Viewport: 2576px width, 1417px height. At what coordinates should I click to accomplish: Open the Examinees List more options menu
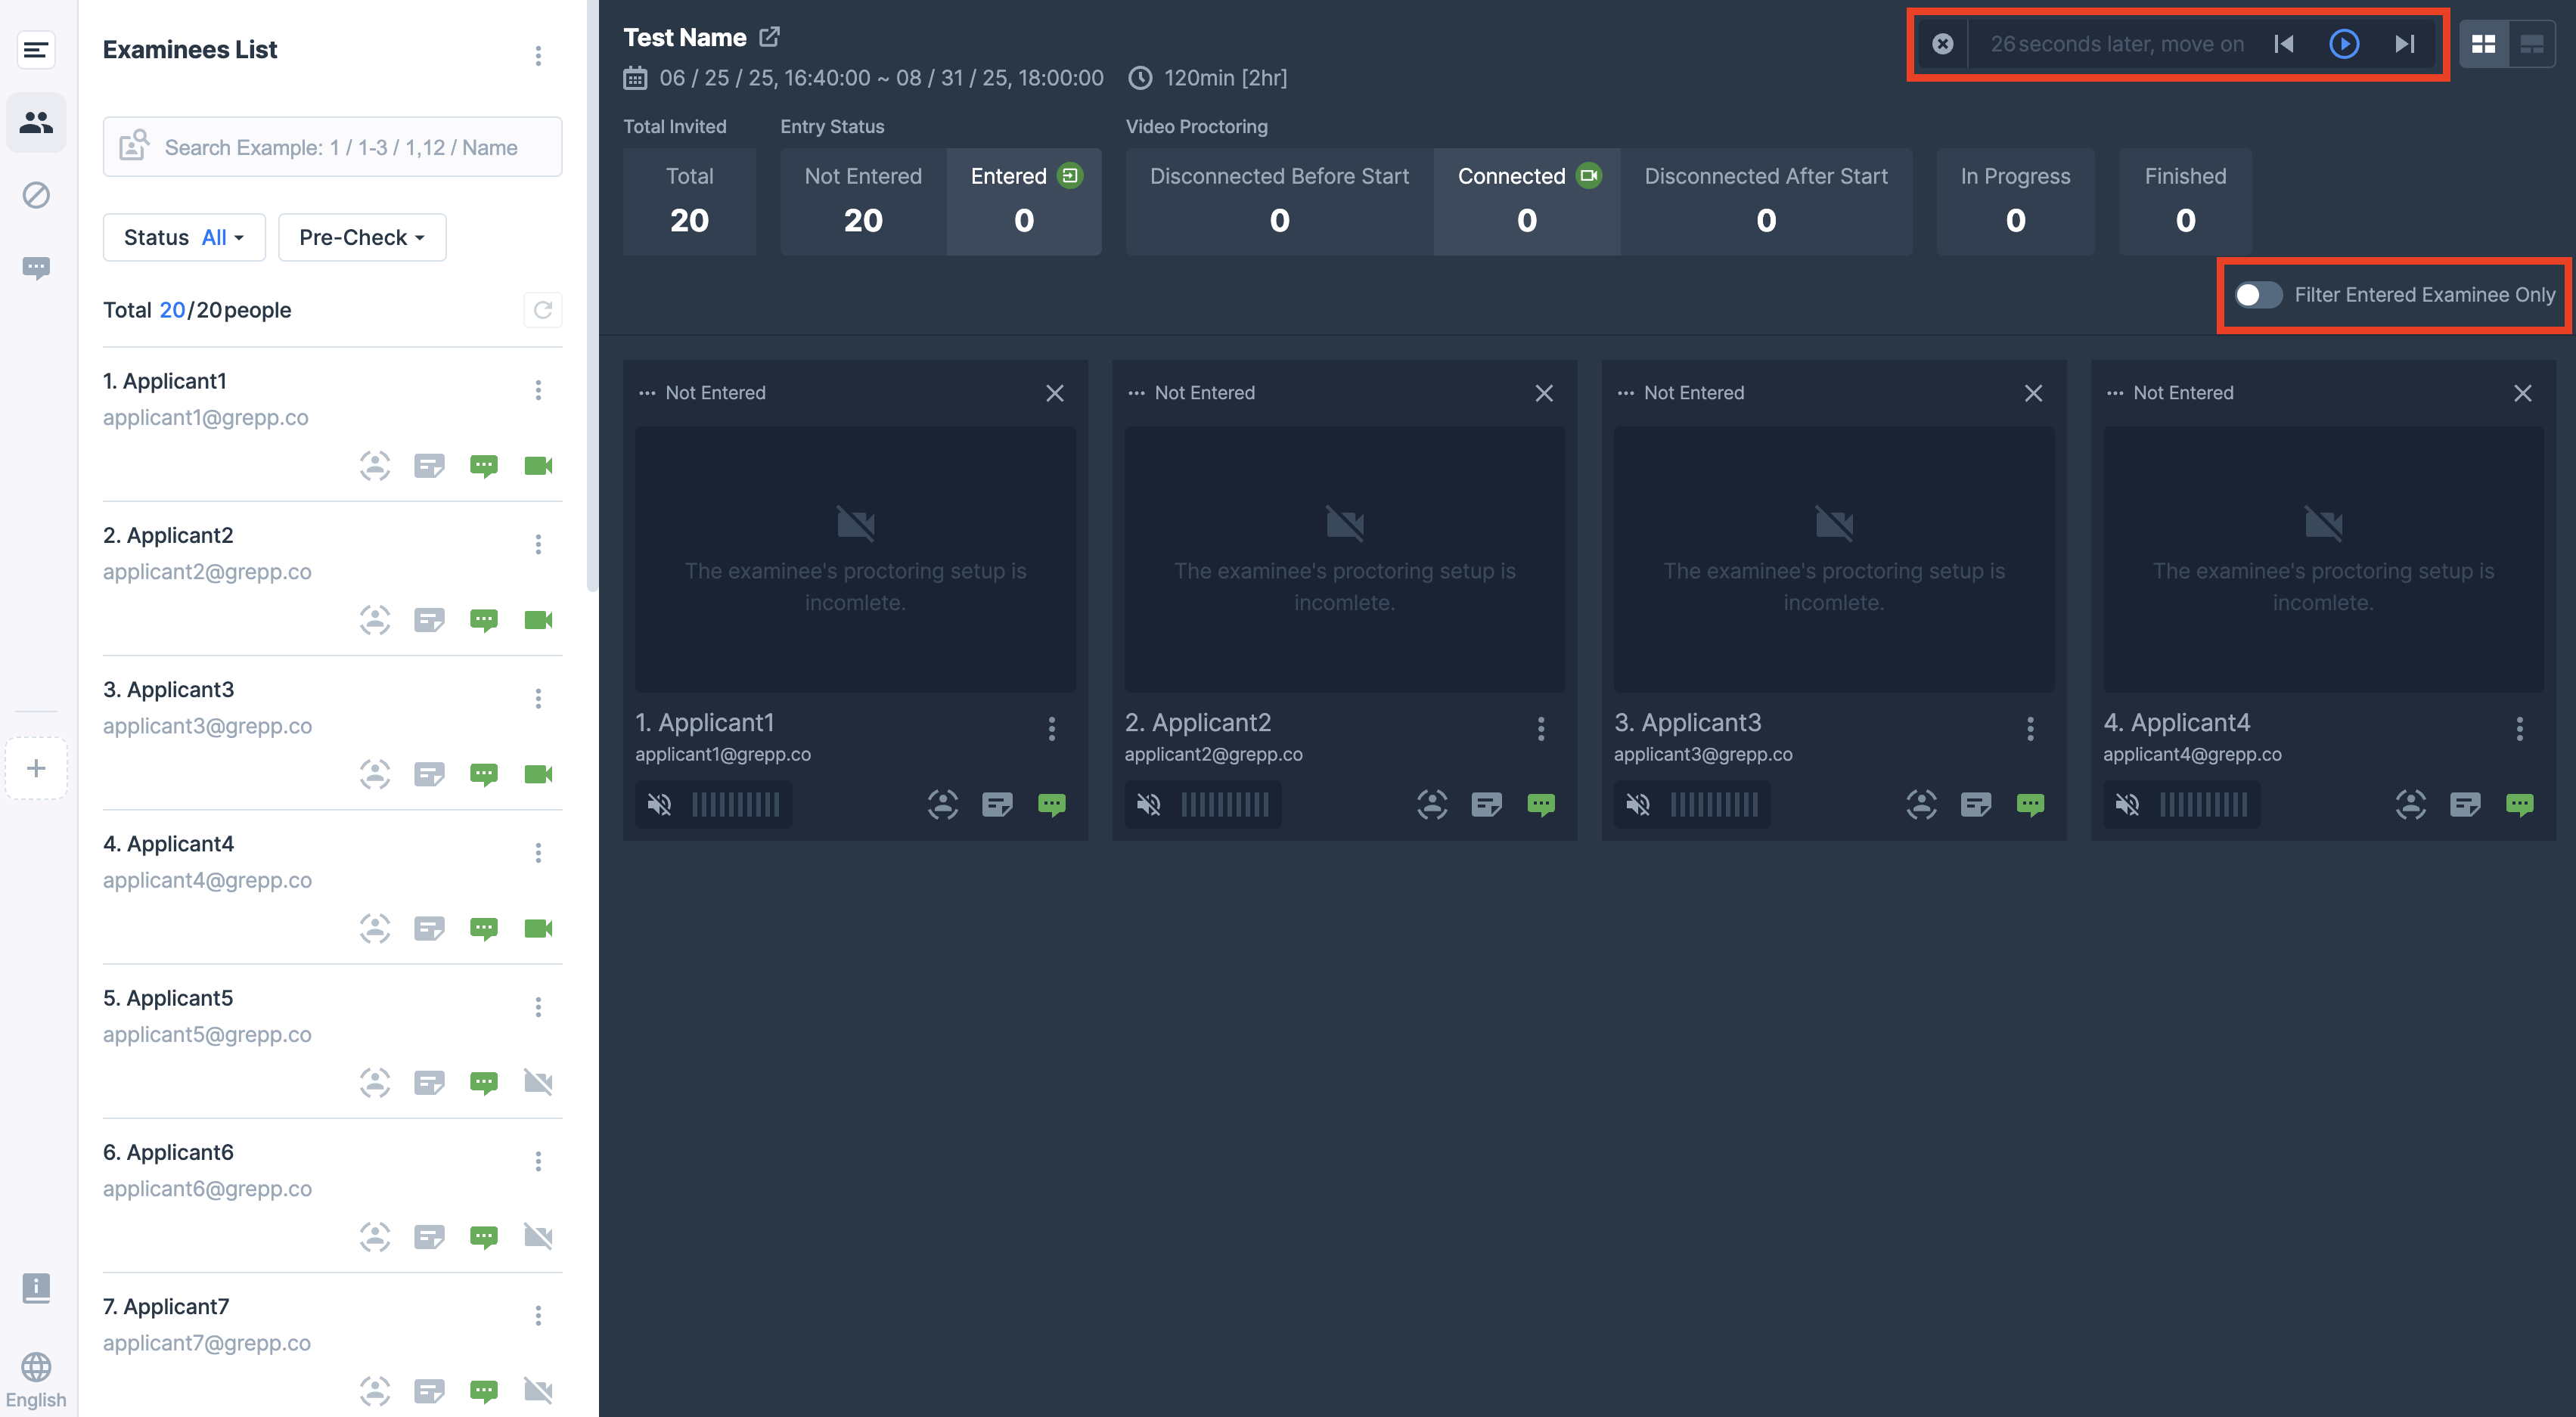pyautogui.click(x=538, y=56)
